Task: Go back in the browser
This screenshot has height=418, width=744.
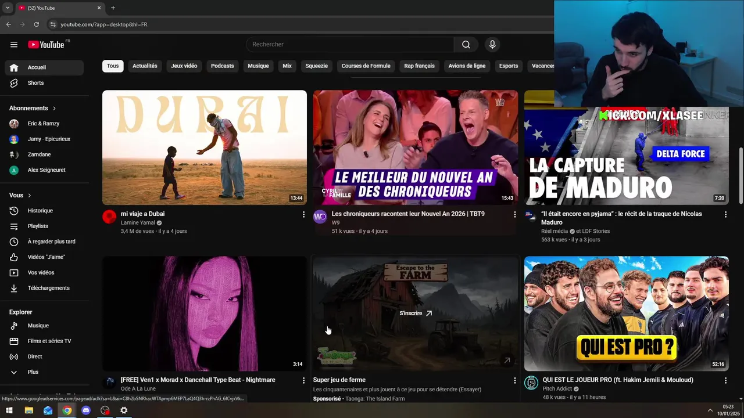Action: [9, 24]
